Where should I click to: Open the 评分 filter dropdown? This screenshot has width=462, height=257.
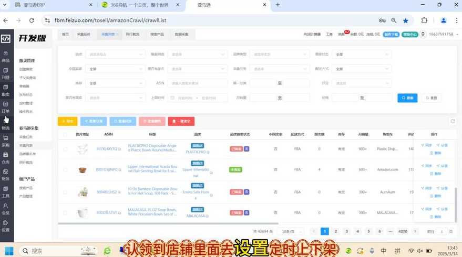[x=362, y=83]
